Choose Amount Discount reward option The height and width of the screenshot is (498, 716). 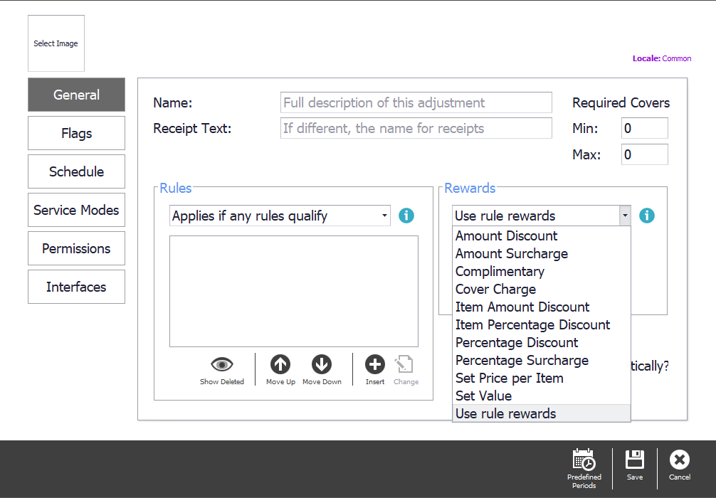tap(542, 235)
